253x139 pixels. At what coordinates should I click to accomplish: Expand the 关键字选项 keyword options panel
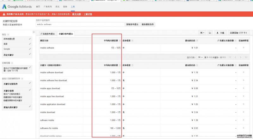coord(30,90)
